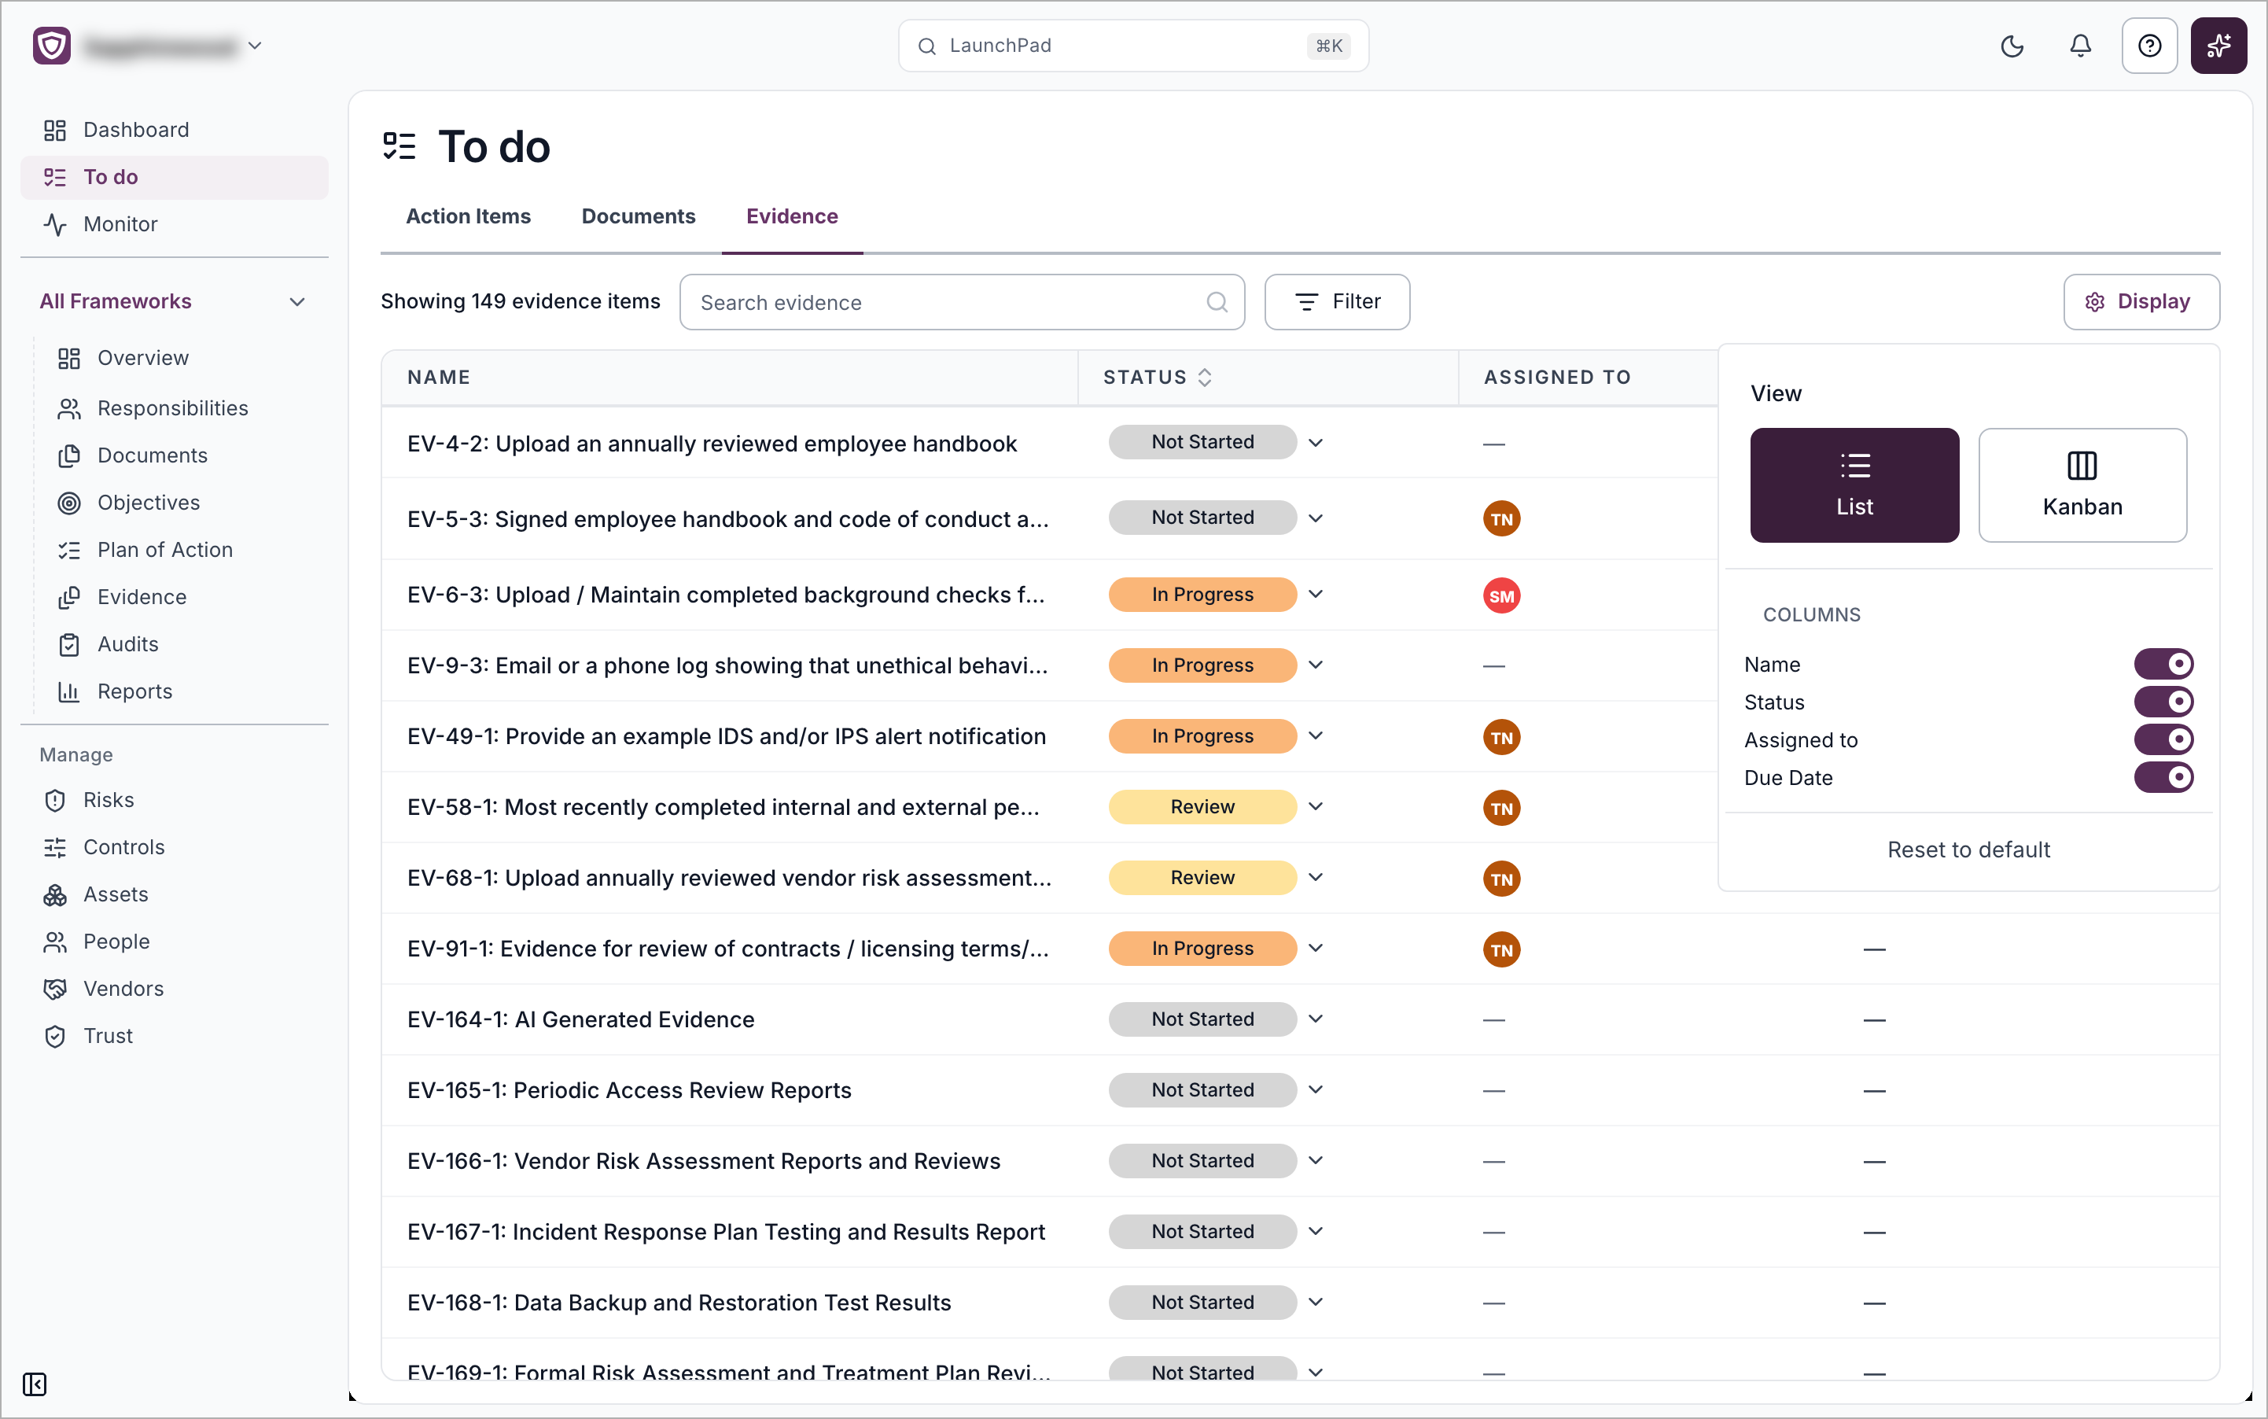Go to Objectives page

tap(149, 502)
